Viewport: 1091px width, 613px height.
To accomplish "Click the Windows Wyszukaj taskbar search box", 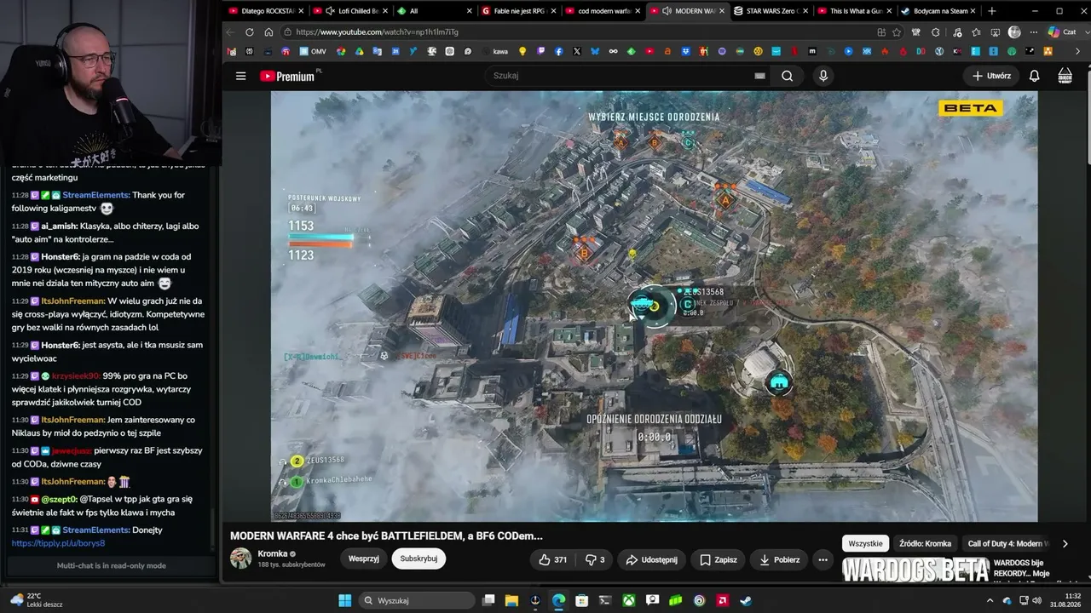I will click(x=417, y=600).
